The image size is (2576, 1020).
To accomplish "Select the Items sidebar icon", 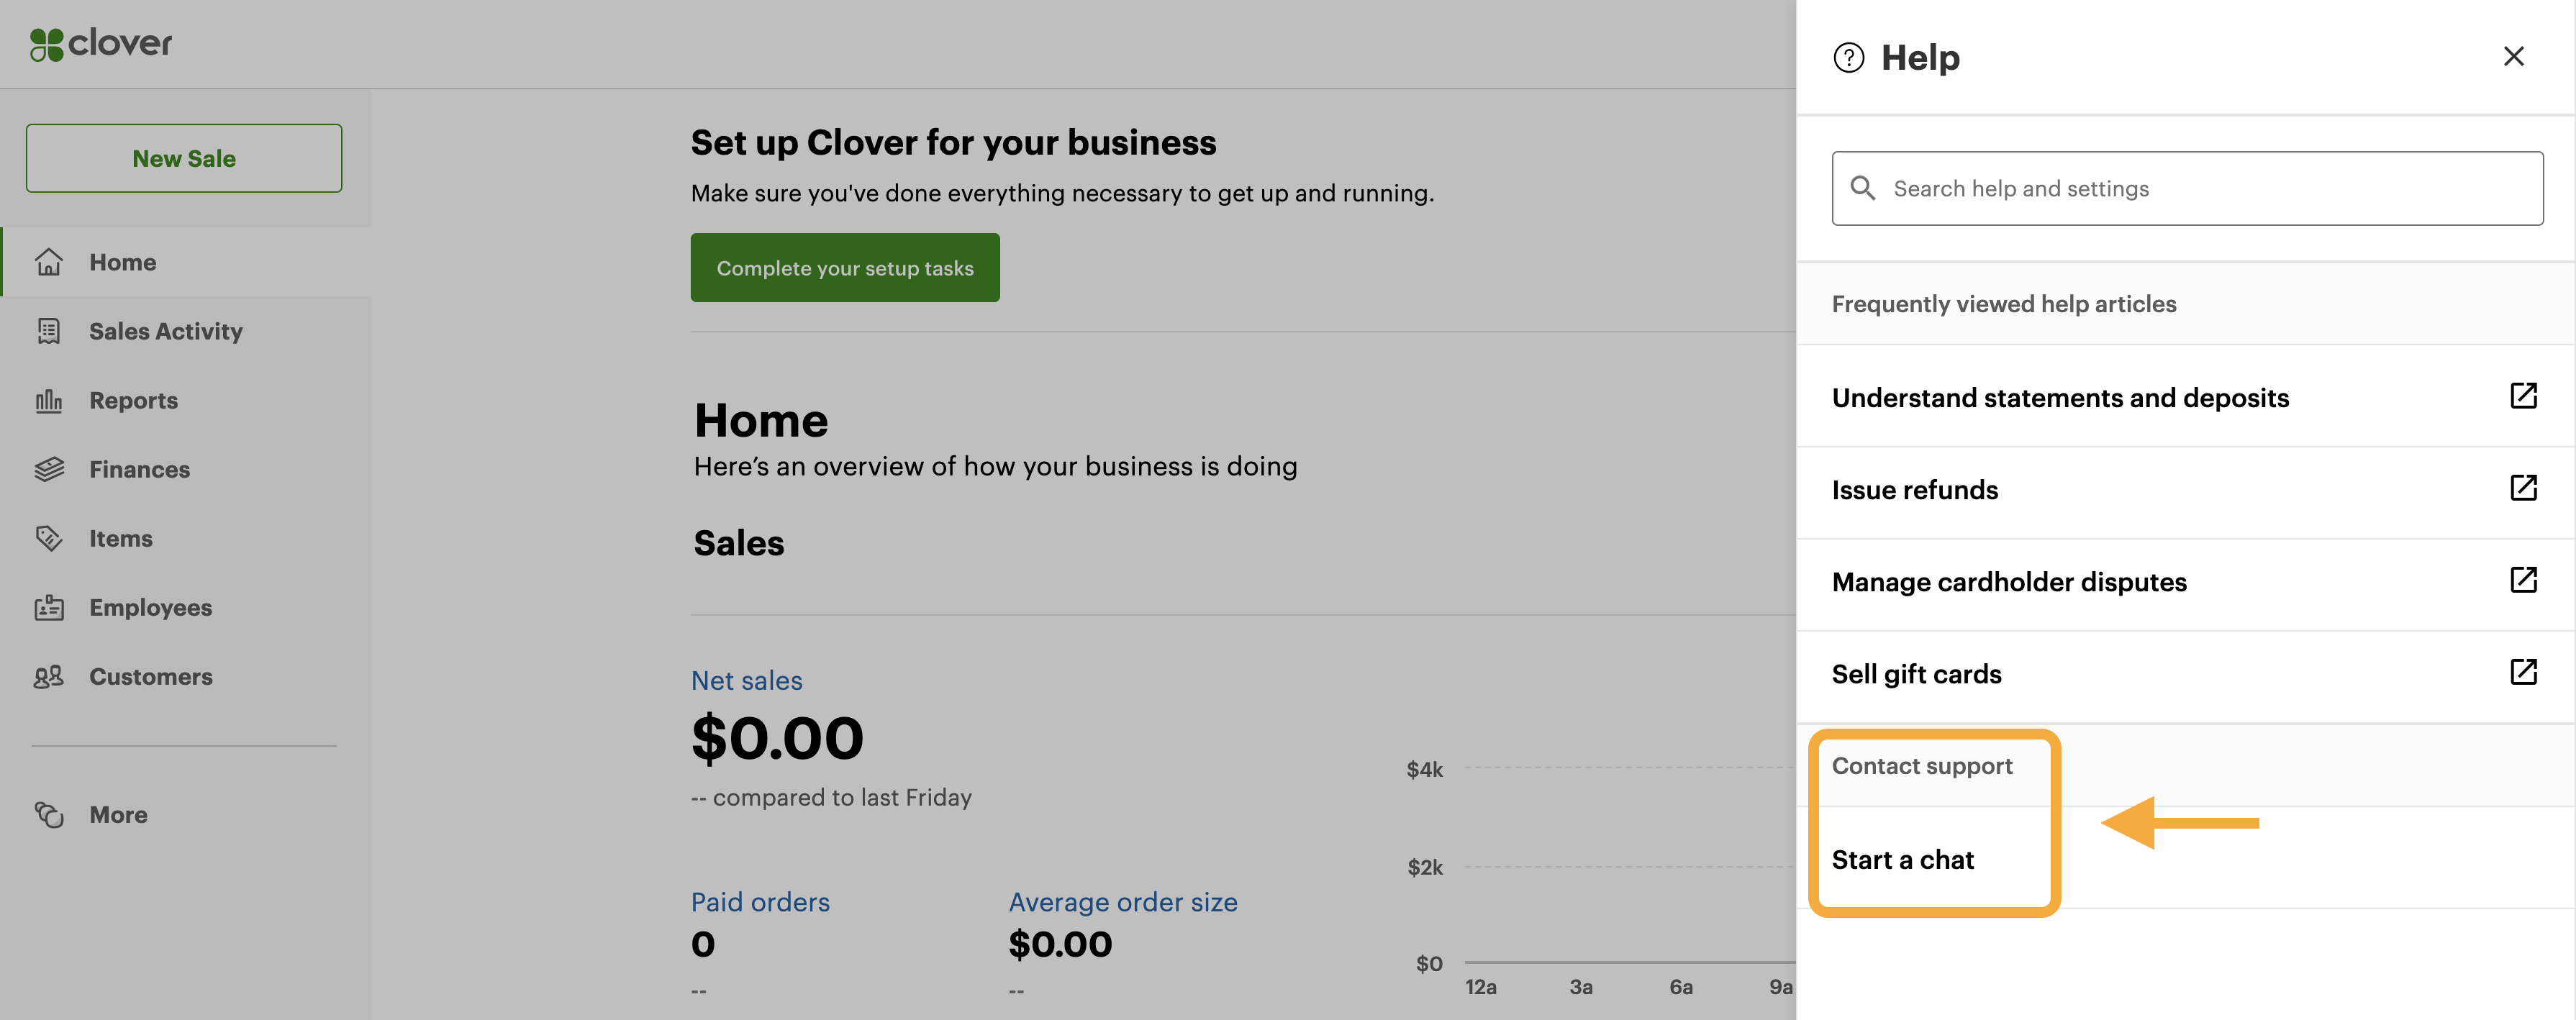I will [x=50, y=538].
